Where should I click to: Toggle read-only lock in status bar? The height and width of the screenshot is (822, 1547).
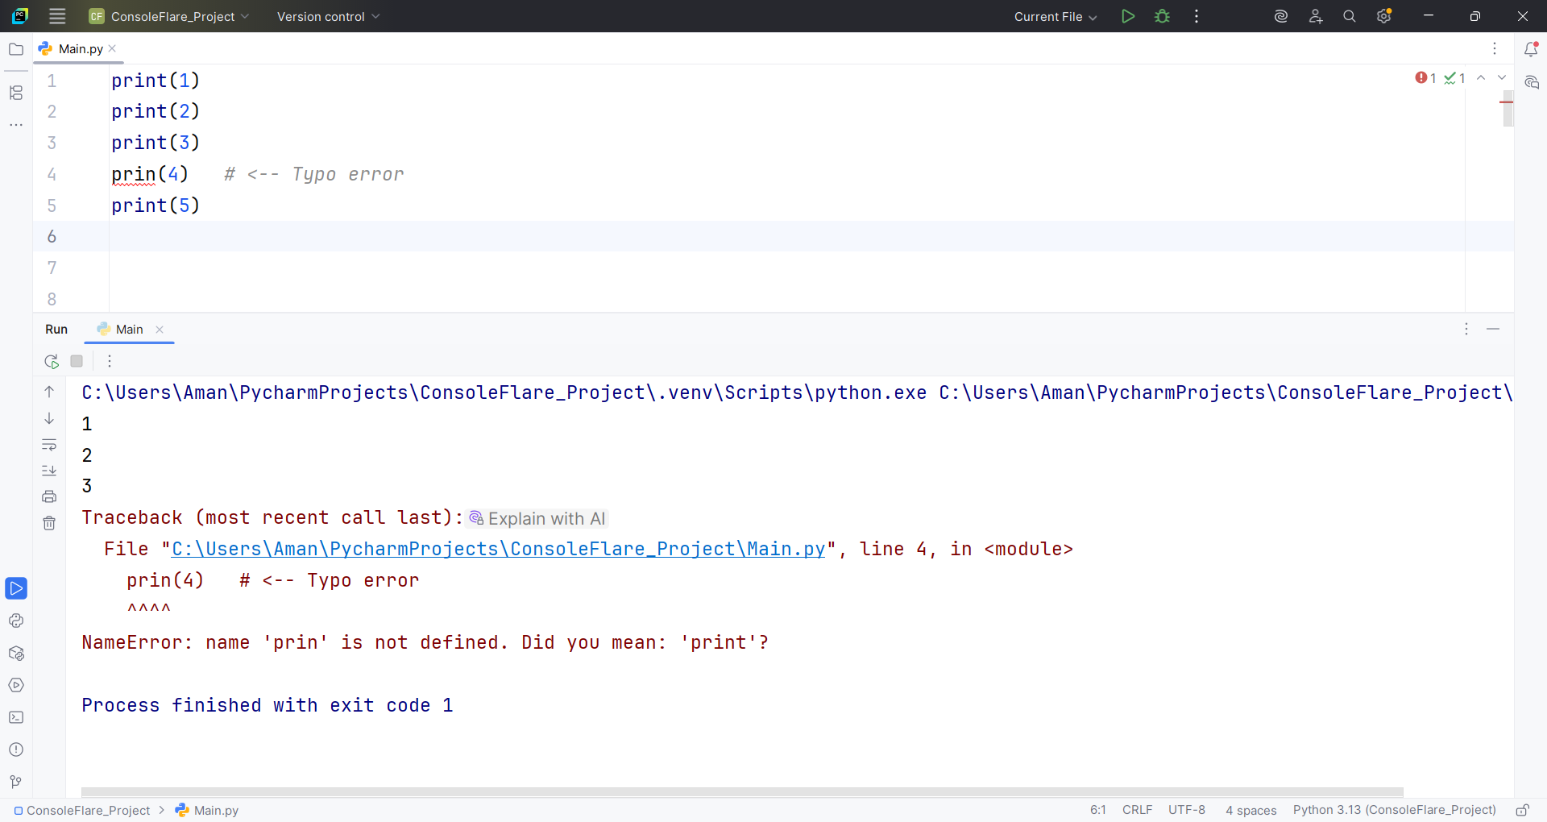1522,810
